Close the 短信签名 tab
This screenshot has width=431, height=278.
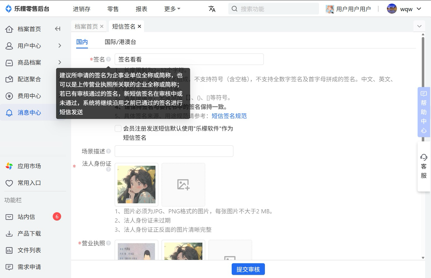pos(140,26)
